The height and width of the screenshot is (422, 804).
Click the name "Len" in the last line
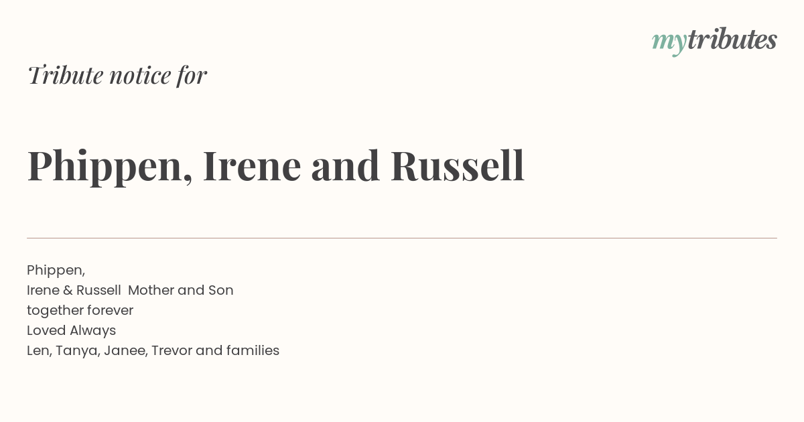(38, 350)
